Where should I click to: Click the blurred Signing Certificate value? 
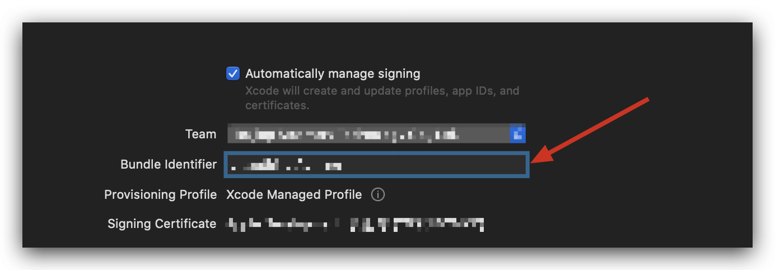(354, 224)
